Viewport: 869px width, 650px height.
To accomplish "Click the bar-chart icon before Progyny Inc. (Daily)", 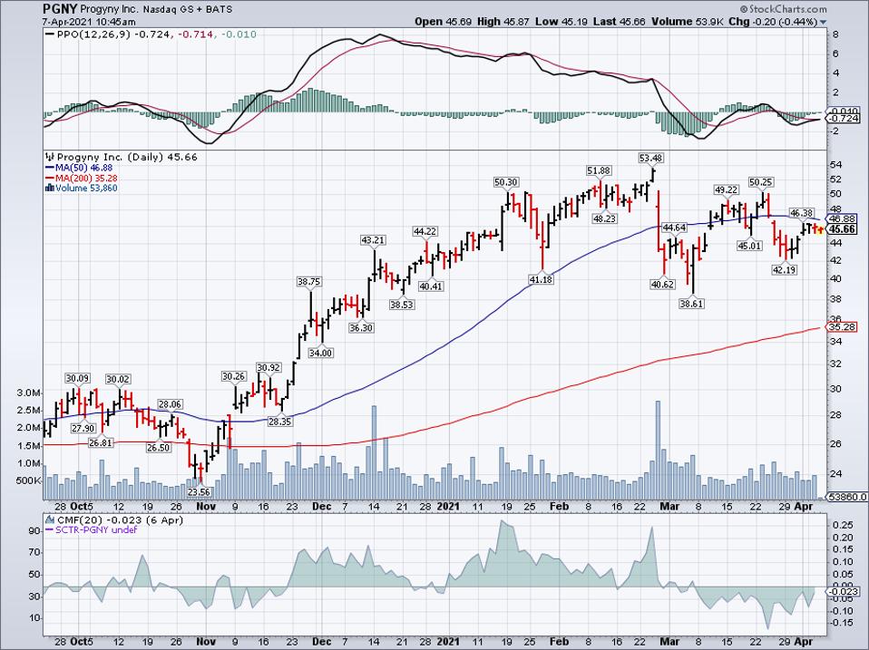I will tap(50, 157).
